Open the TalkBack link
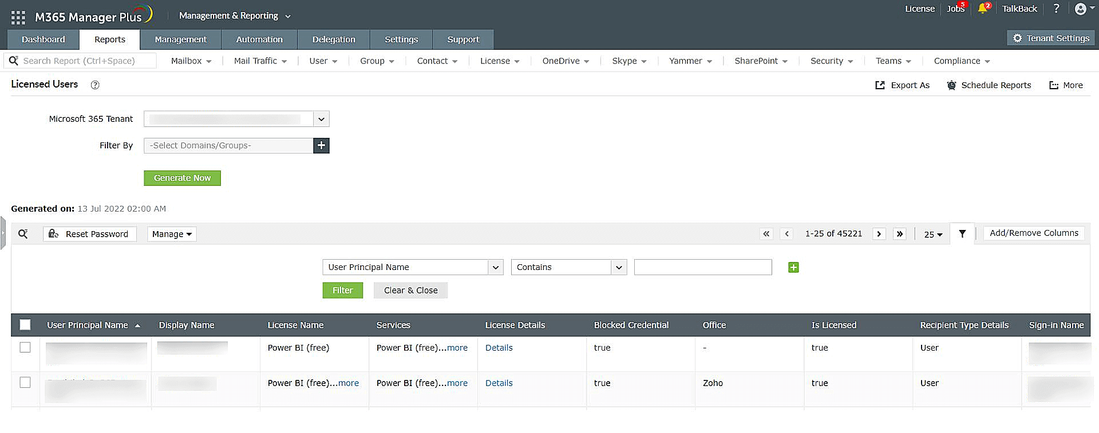Screen dimensions: 1099x433 [x=1019, y=9]
